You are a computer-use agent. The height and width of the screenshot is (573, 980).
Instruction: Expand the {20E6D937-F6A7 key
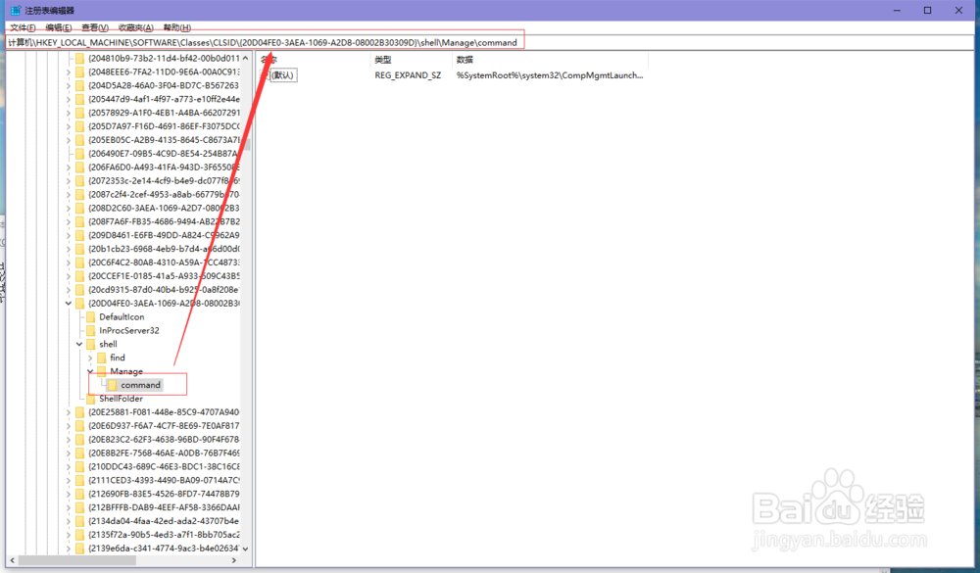pyautogui.click(x=69, y=425)
